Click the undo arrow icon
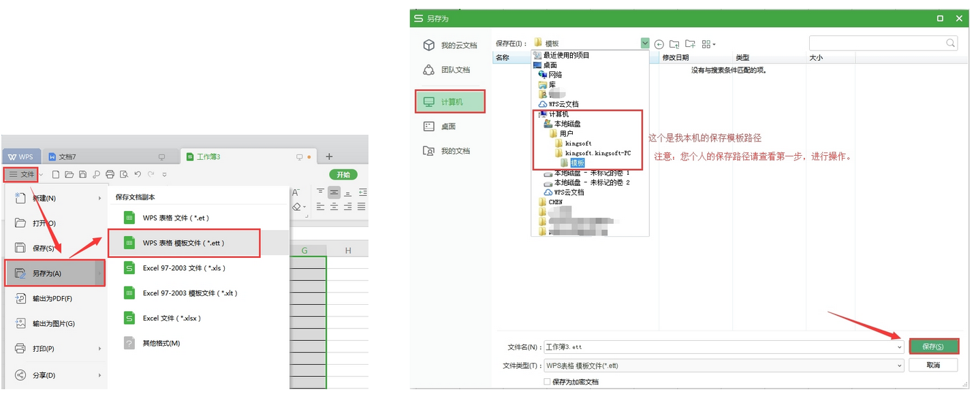The image size is (976, 396). (x=137, y=175)
